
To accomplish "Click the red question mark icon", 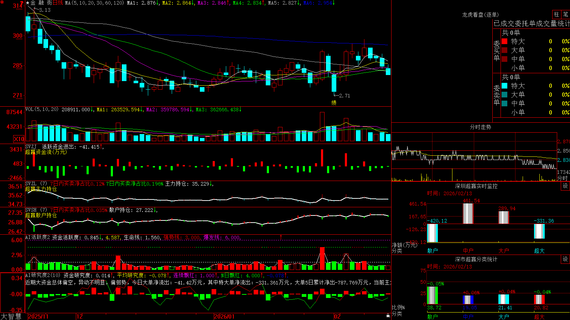I will click(22, 3).
